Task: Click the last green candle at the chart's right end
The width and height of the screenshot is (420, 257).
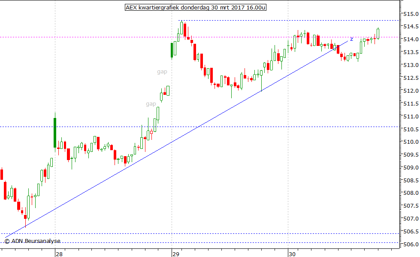Action: pyautogui.click(x=378, y=33)
